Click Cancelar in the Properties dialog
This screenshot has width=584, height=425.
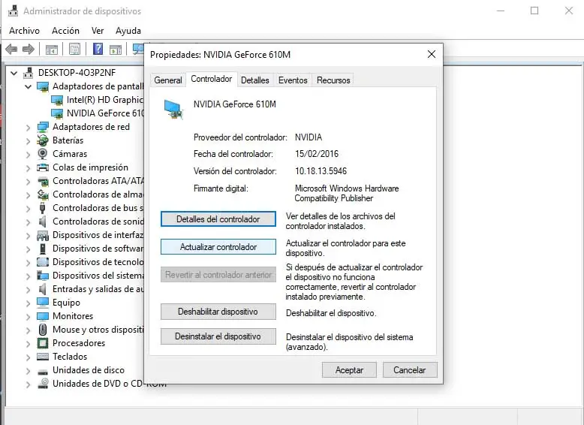coord(410,370)
